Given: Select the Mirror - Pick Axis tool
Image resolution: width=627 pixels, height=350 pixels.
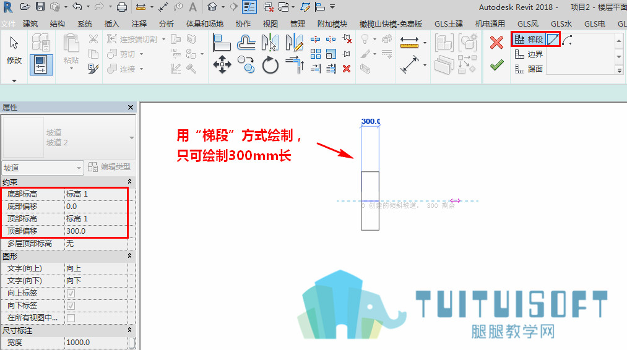Looking at the screenshot, I should (x=270, y=42).
